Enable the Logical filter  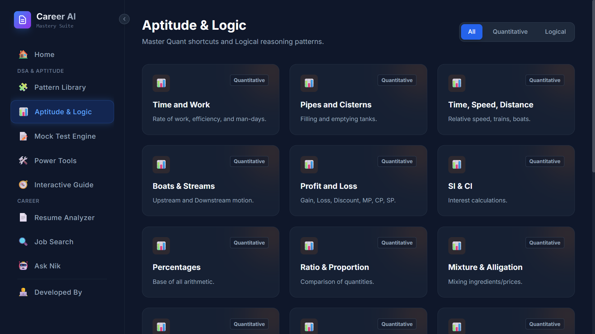tap(555, 32)
